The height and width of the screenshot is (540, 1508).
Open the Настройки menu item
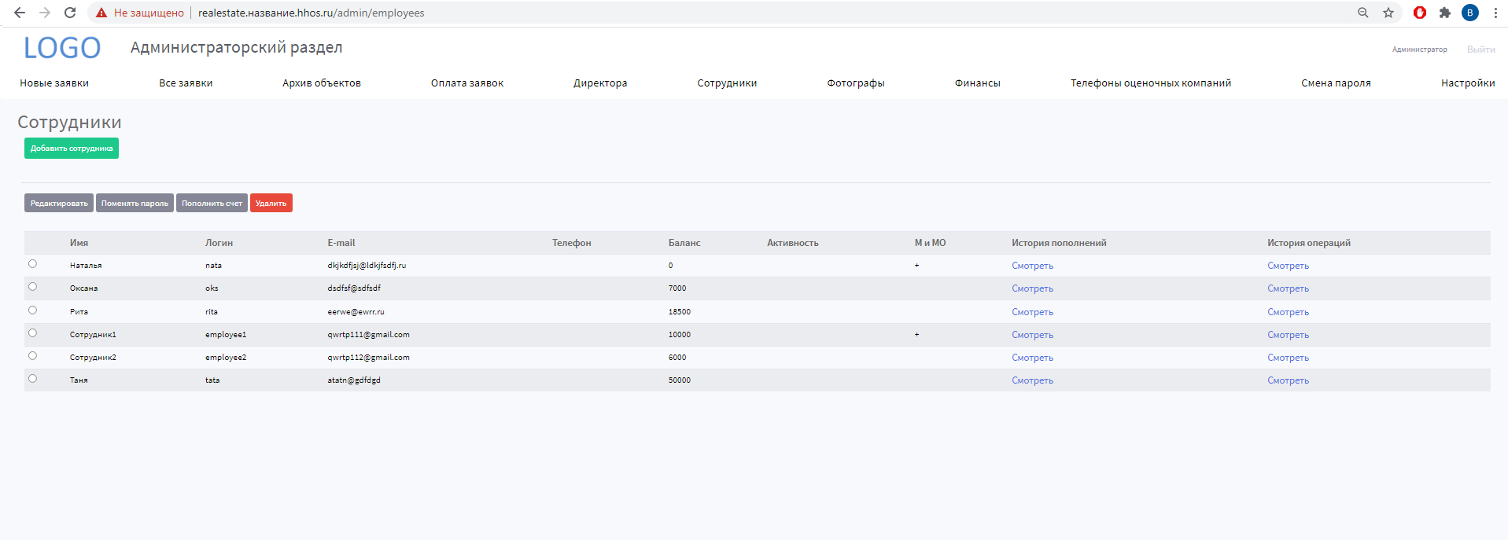pos(1468,83)
